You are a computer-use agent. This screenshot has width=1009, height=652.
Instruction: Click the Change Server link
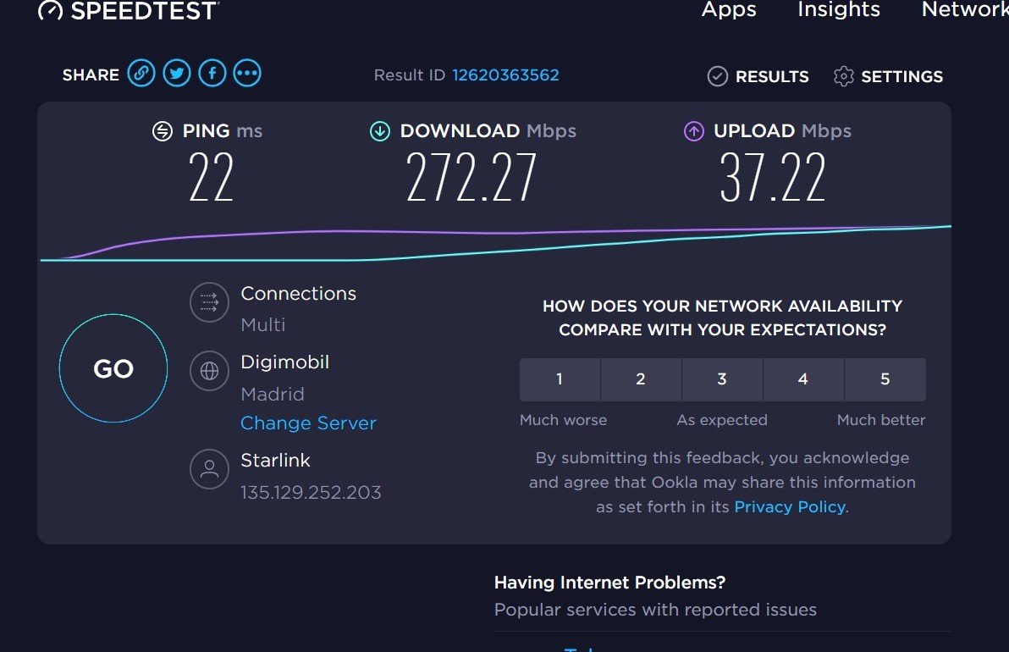[x=308, y=423]
